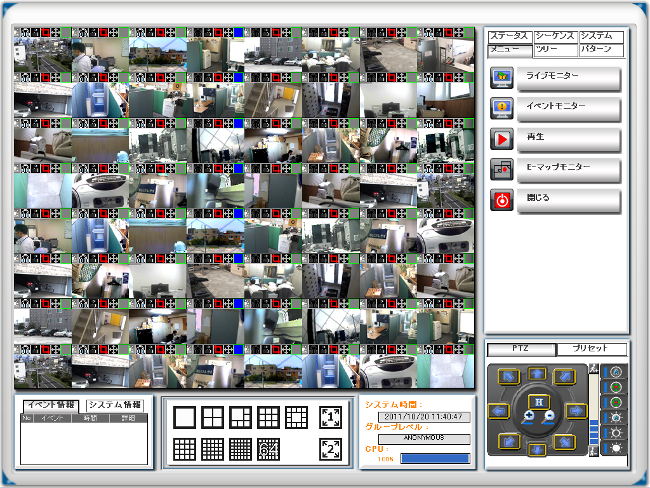
Task: Toggle the iris open (white sun) button
Action: 615,448
